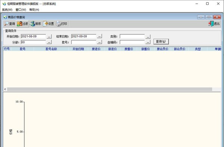Click the 款号名称 column header
Viewport: 224px width, 147px height.
[51, 49]
